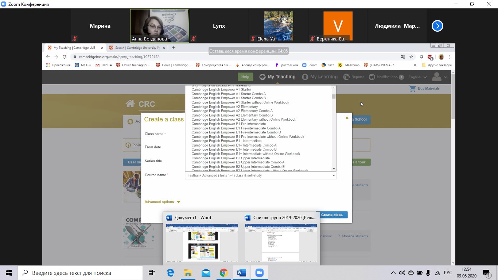Open the Course name dropdown

[260, 175]
